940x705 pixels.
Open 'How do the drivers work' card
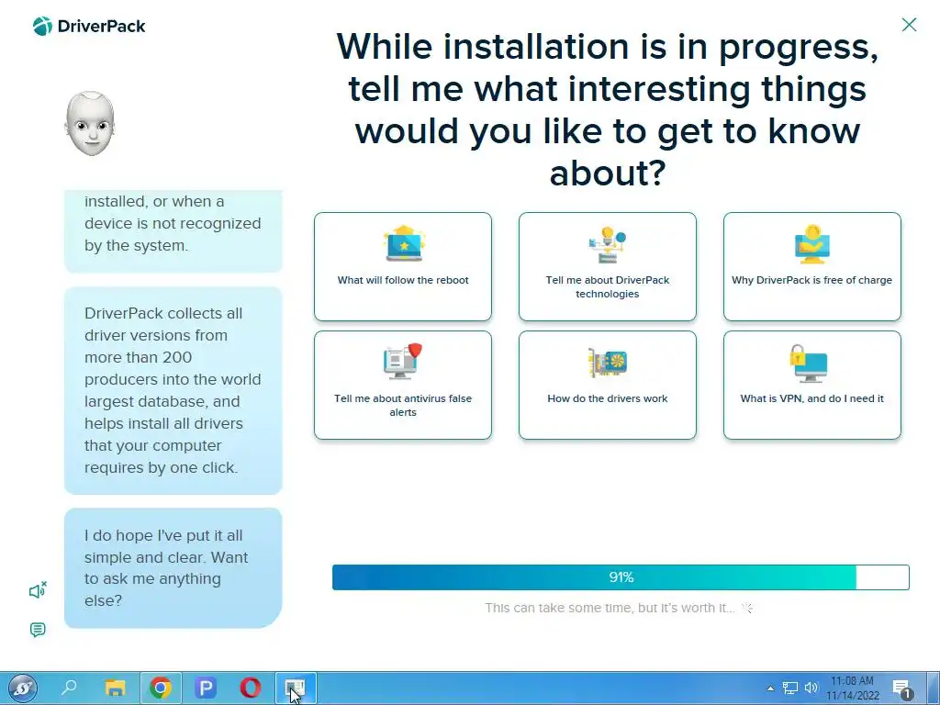point(608,385)
